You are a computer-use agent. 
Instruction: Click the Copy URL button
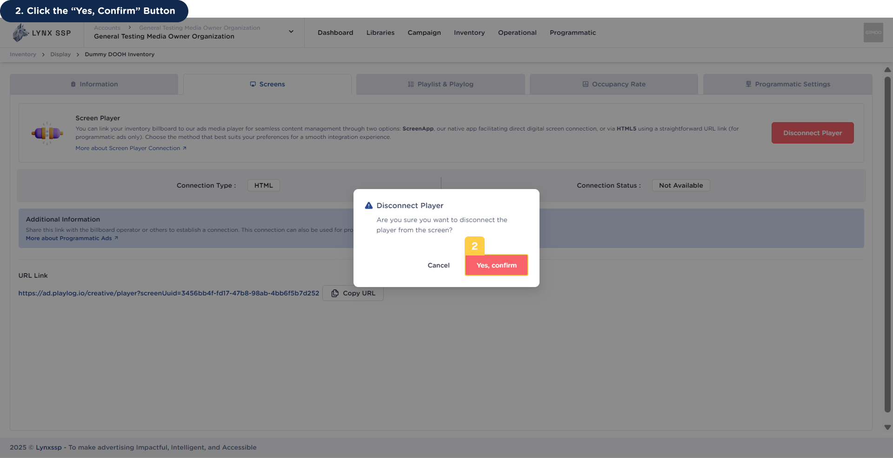pos(353,293)
